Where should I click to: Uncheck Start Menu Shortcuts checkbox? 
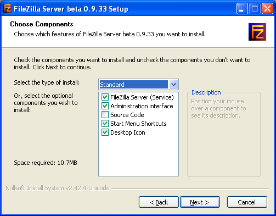click(x=105, y=124)
